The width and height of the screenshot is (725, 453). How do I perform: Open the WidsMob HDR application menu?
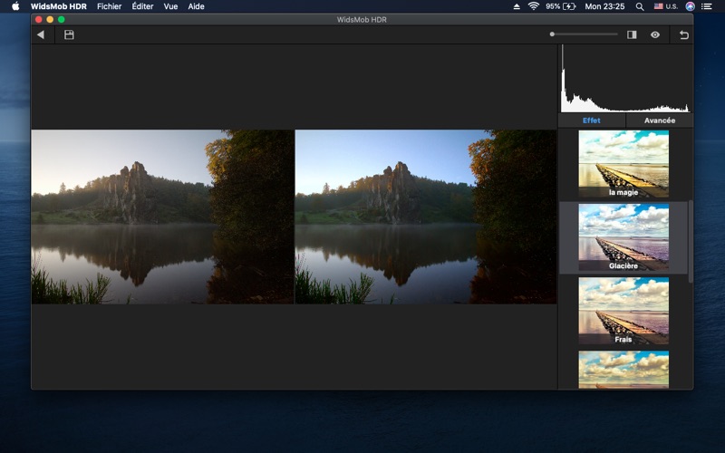(59, 6)
